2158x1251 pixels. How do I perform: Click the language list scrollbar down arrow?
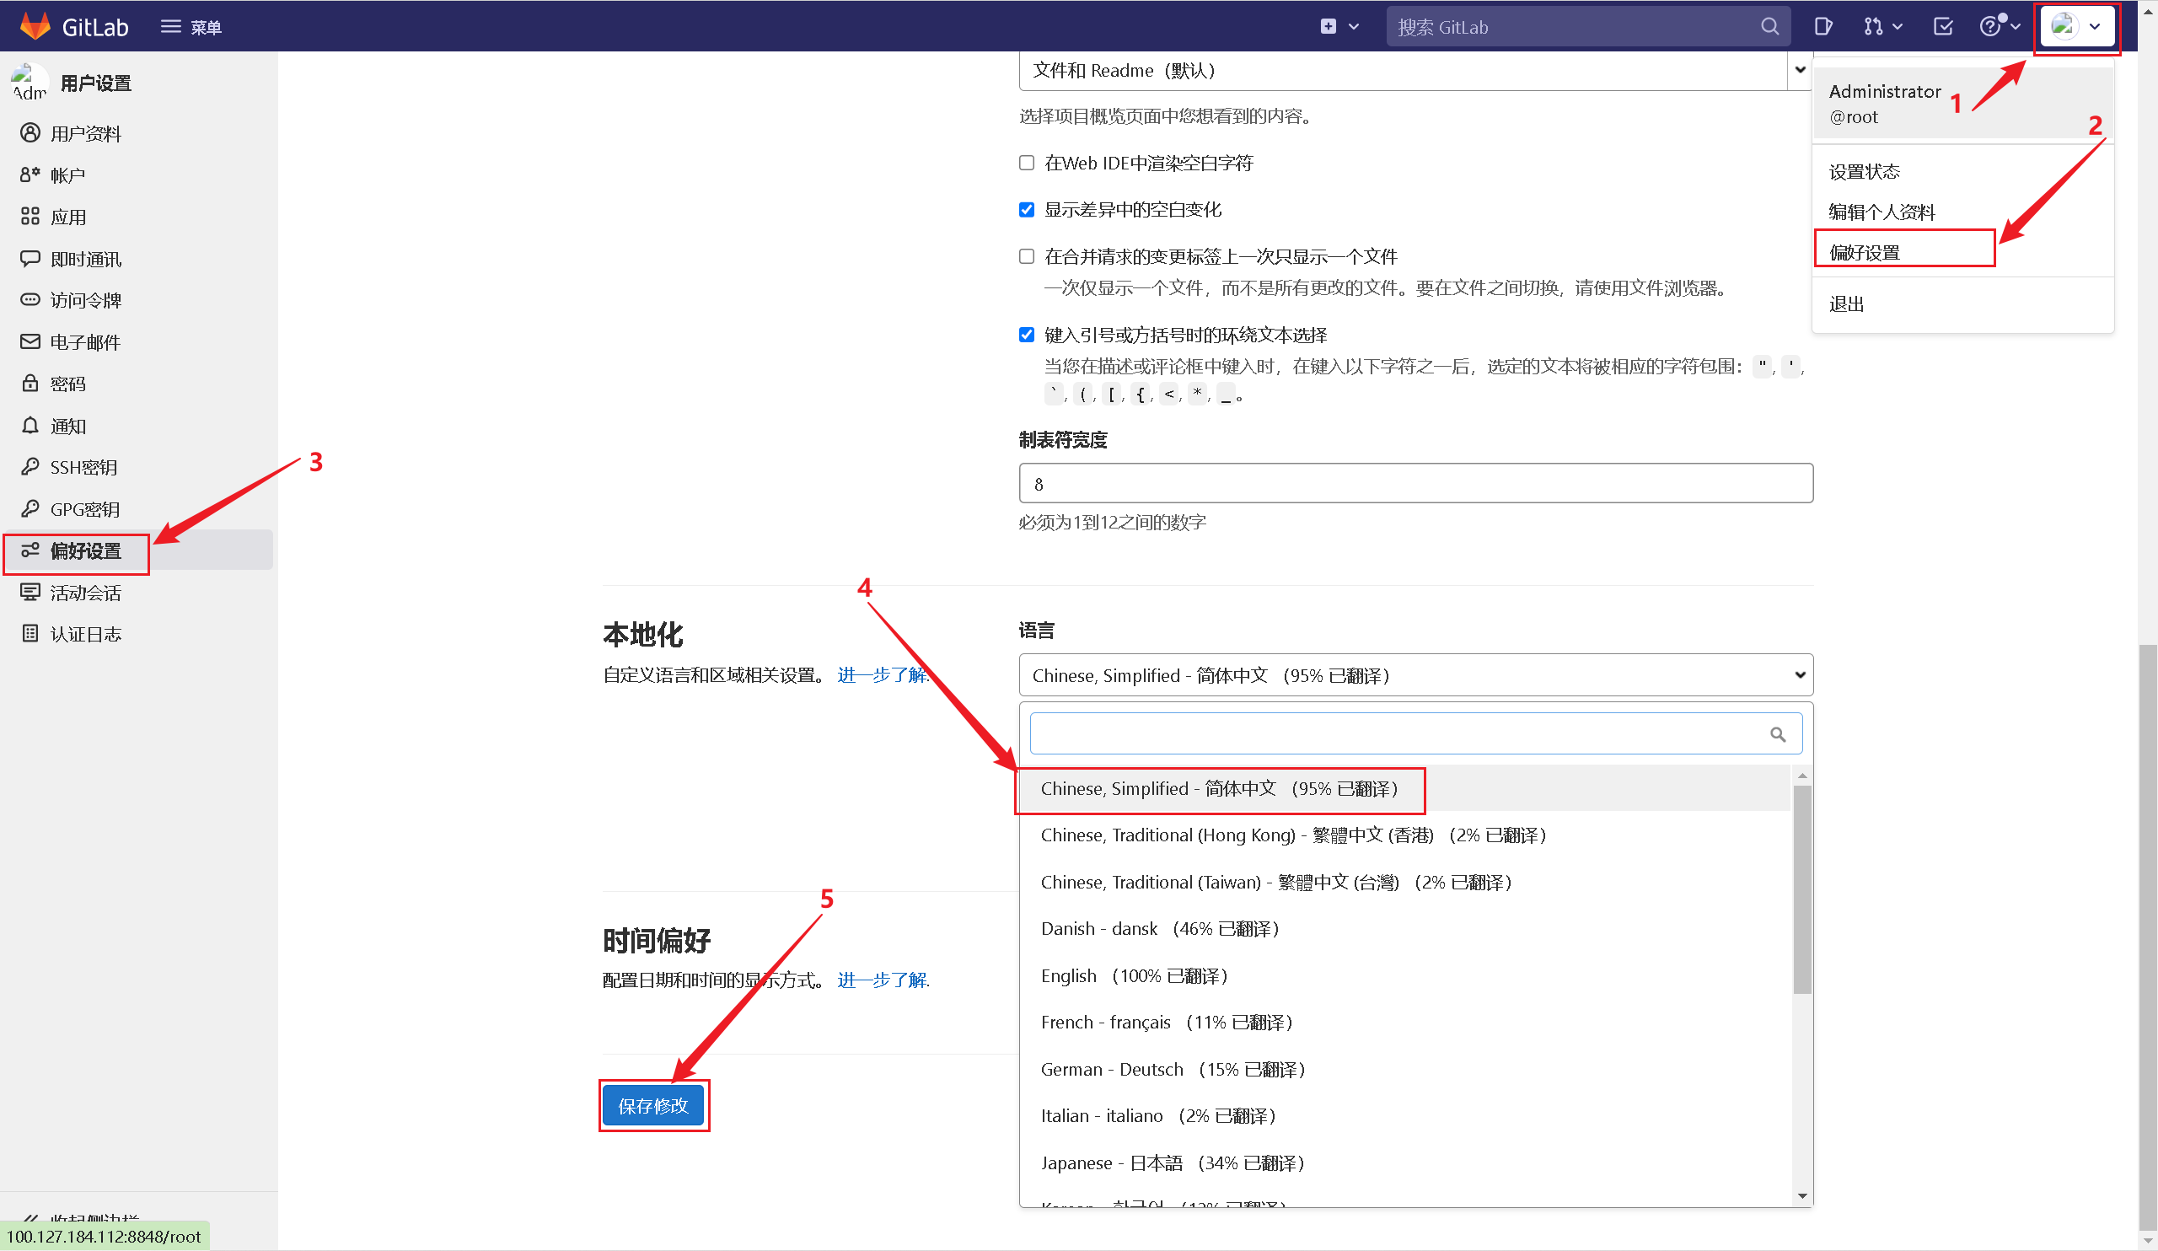[1802, 1195]
